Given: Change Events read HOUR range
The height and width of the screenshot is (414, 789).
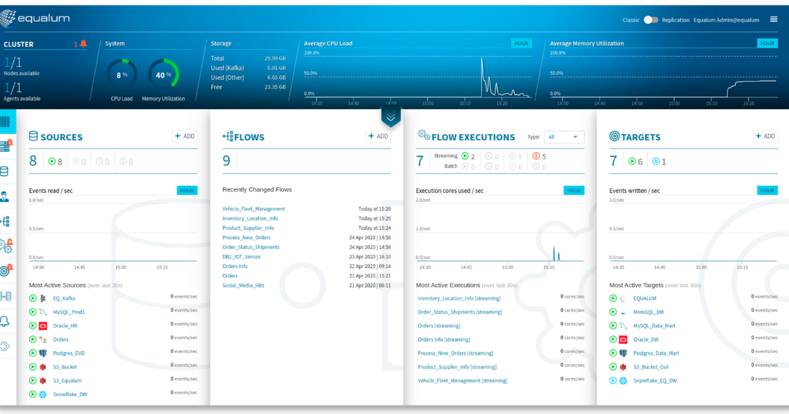Looking at the screenshot, I should click(187, 191).
